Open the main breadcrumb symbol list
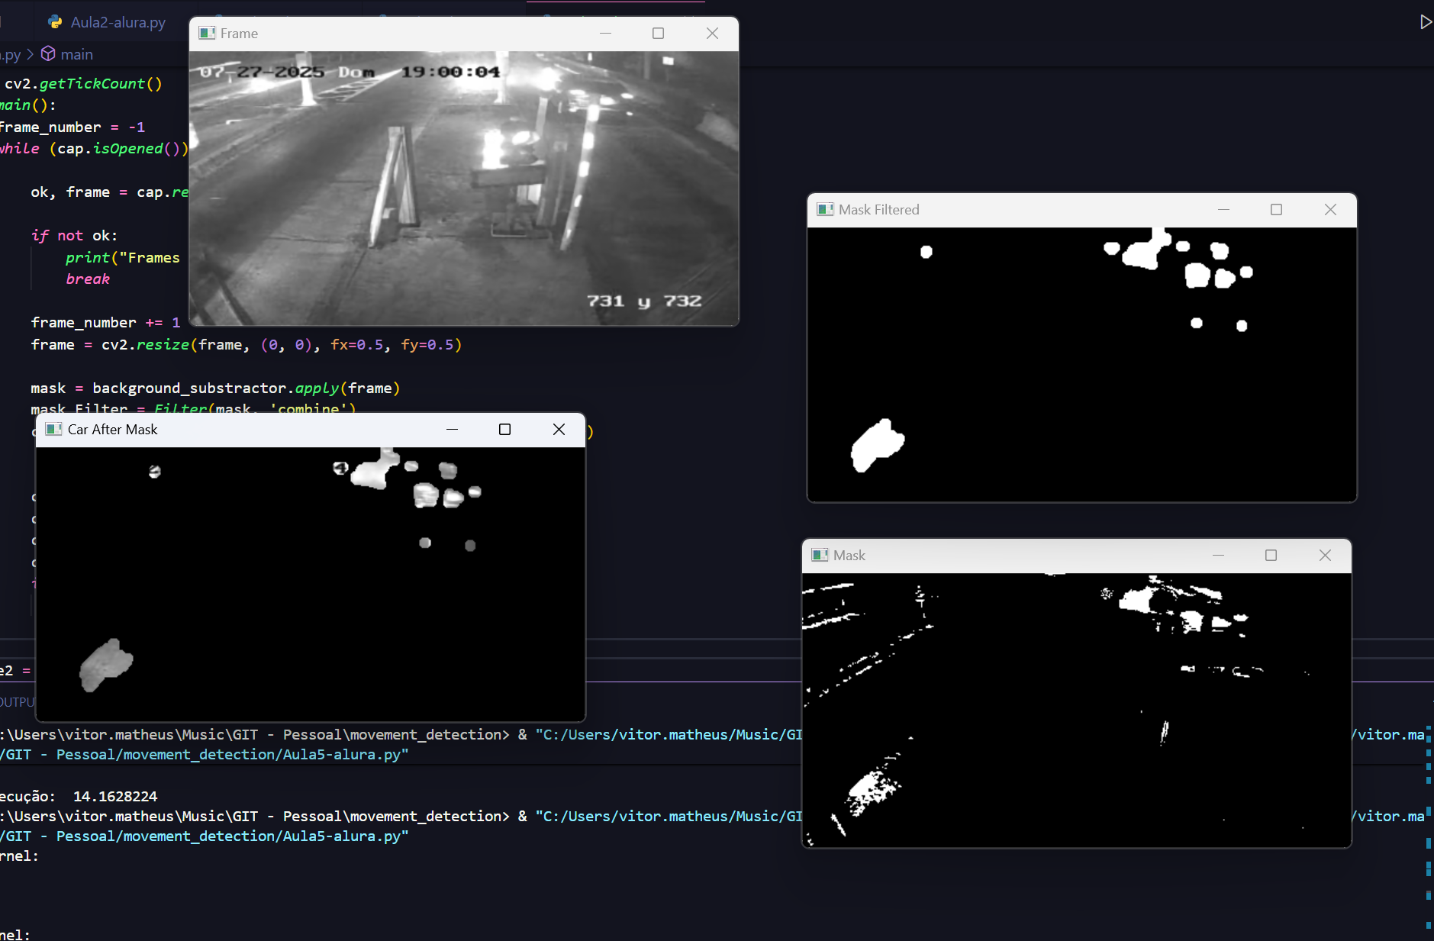1434x941 pixels. pyautogui.click(x=76, y=54)
